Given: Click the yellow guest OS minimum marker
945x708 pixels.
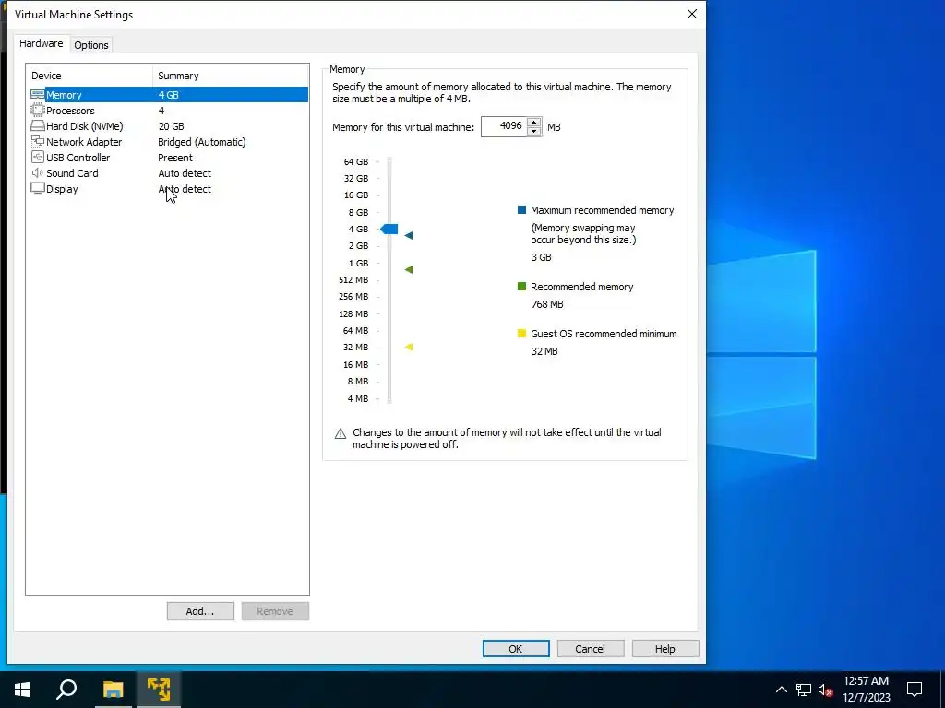Looking at the screenshot, I should point(409,347).
